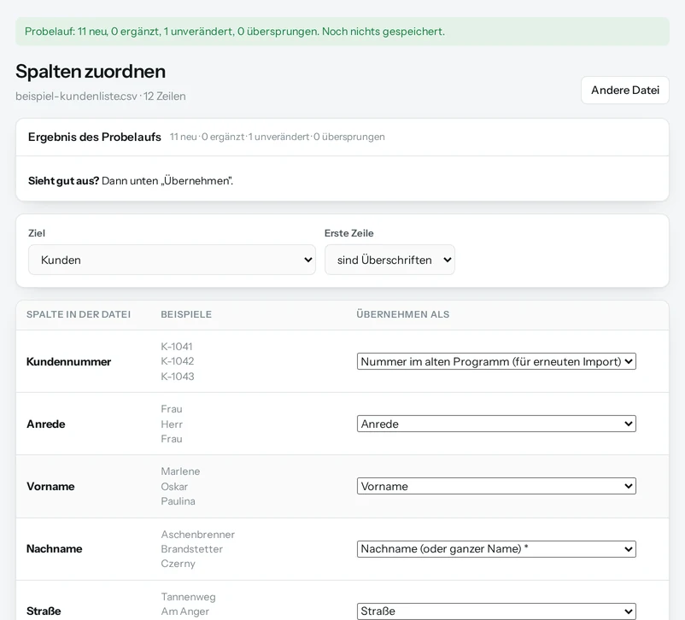Open mapping dropdown for Nachname column
685x620 pixels.
click(x=496, y=549)
